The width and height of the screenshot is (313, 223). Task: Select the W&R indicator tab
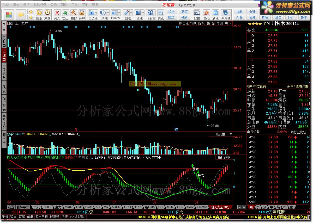[x=69, y=207]
